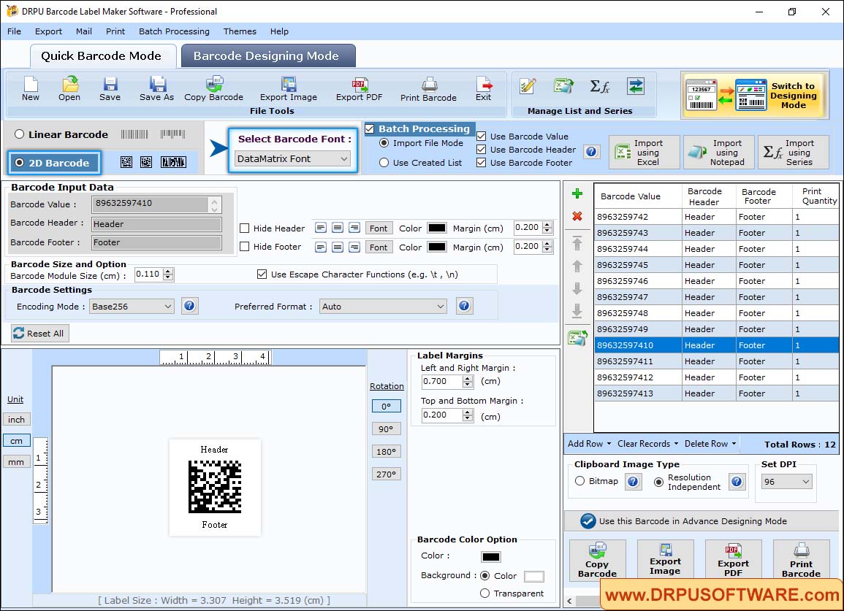Viewport: 844px width, 611px height.
Task: Set rotation to 90 degrees
Action: coord(386,429)
